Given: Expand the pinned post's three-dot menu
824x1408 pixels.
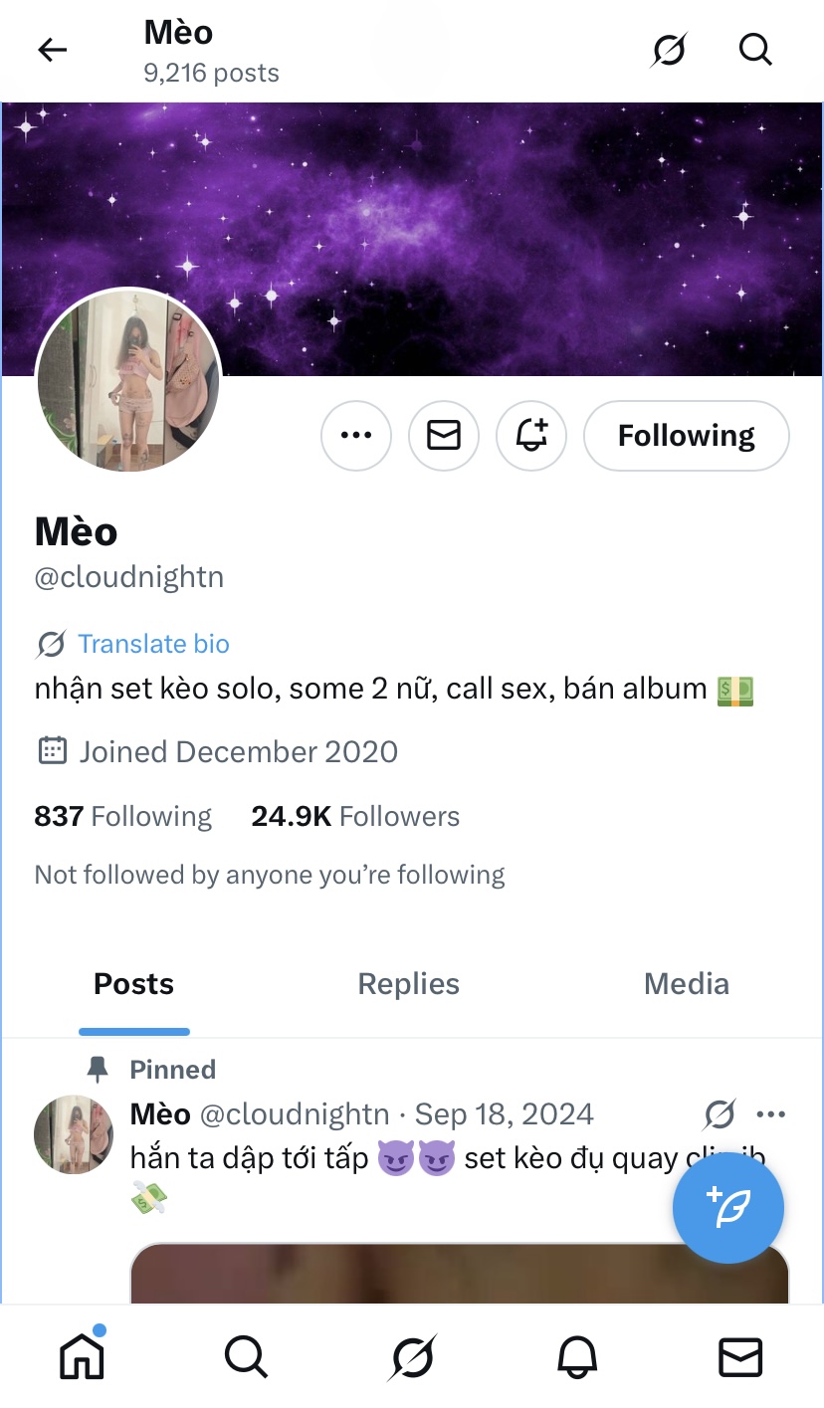Looking at the screenshot, I should pos(771,1114).
